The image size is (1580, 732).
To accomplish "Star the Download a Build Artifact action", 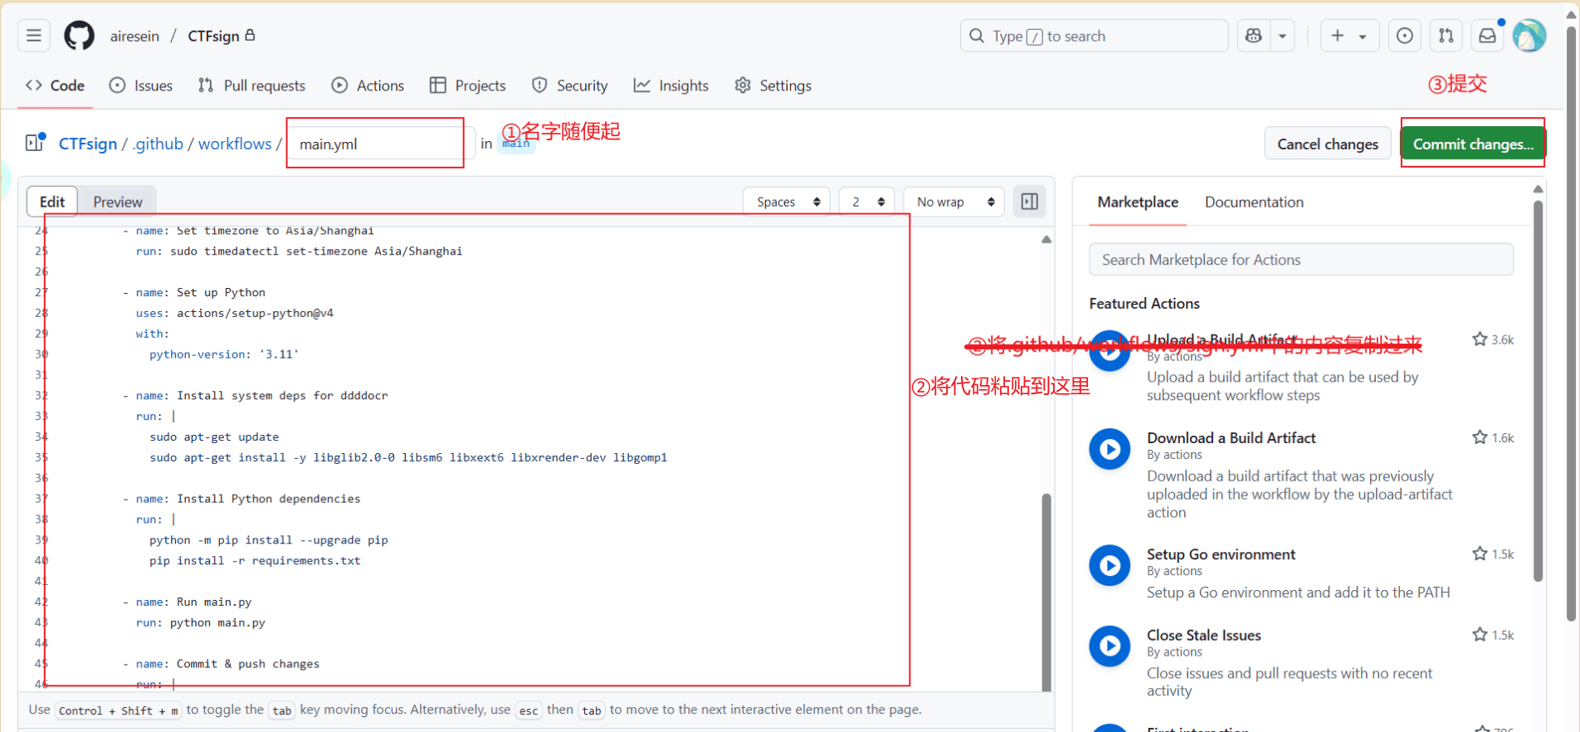I will point(1480,437).
